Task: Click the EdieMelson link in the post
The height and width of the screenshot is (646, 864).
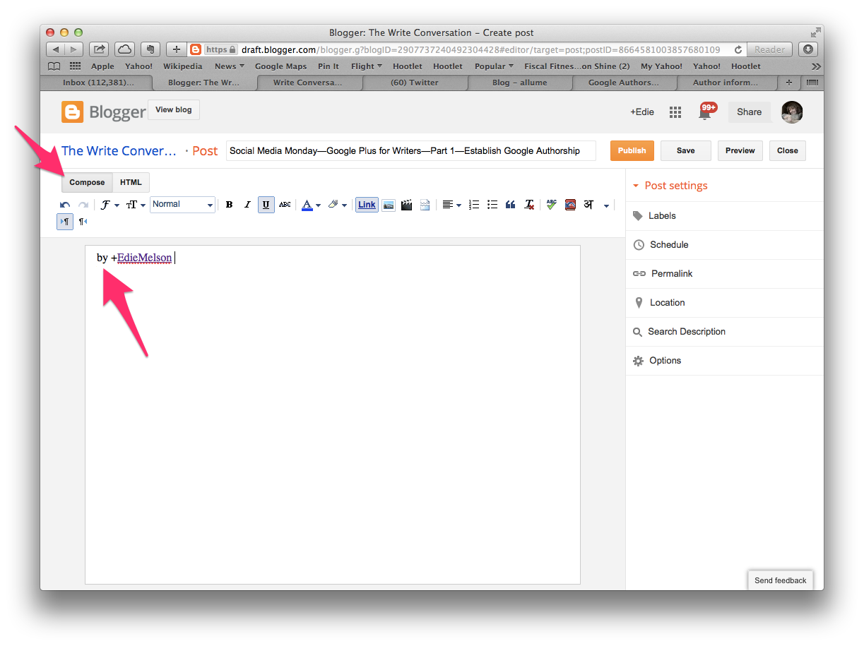Action: coord(144,258)
